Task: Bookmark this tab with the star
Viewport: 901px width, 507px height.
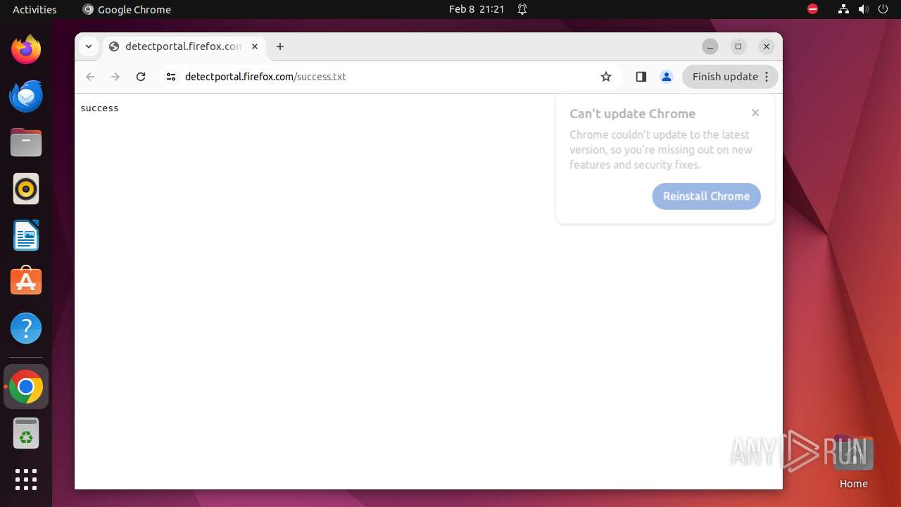Action: point(606,77)
